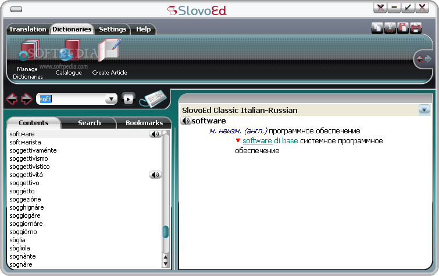
Task: Select sògliola in the word list
Action: pyautogui.click(x=84, y=248)
